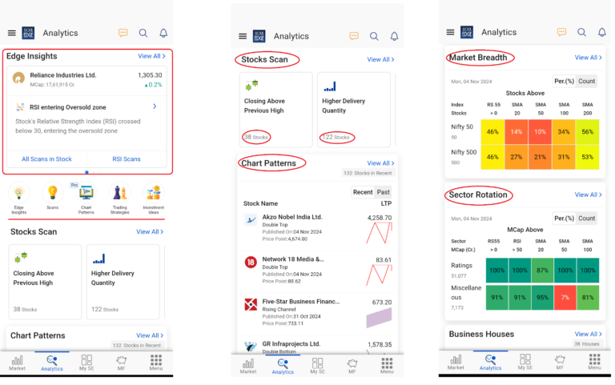
Task: Open the Investment Ideas icon
Action: click(153, 193)
